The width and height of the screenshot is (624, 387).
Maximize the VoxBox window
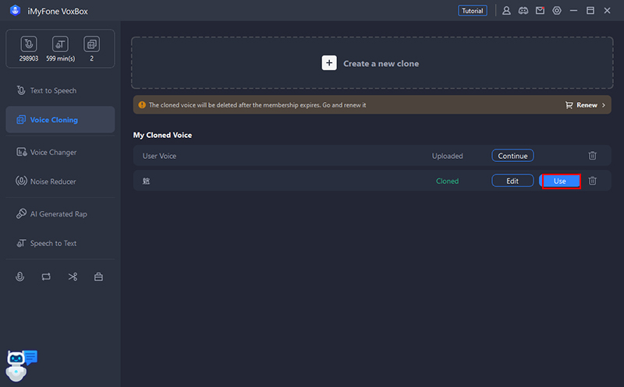[590, 11]
